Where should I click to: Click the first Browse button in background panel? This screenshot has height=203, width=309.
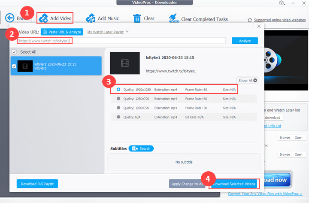(285, 138)
